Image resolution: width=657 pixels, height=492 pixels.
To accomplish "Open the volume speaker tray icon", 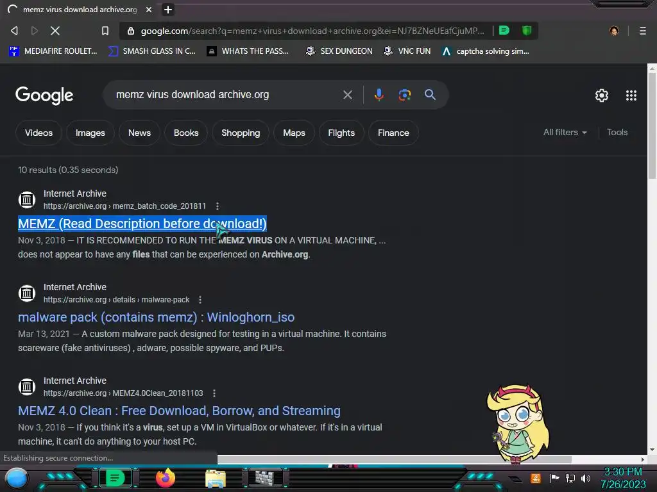I will pyautogui.click(x=586, y=478).
